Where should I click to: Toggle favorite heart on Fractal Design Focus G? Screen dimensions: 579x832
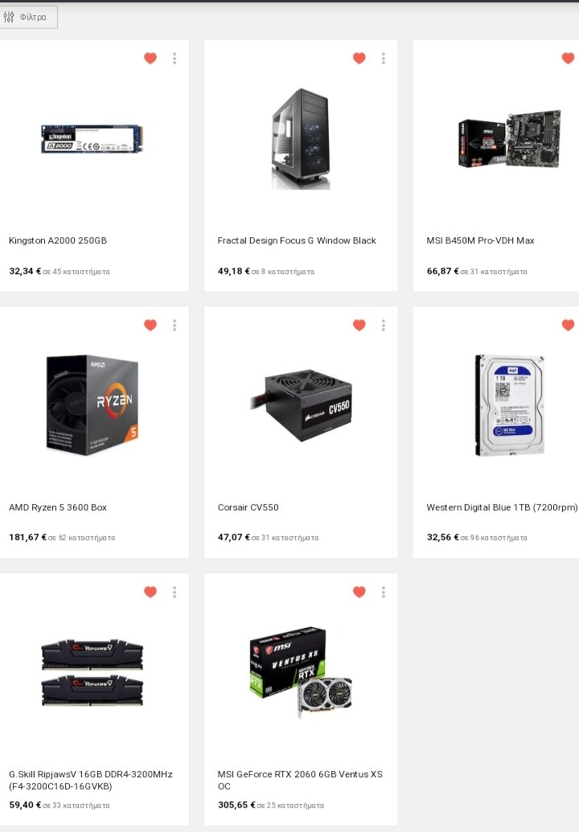[x=359, y=58]
